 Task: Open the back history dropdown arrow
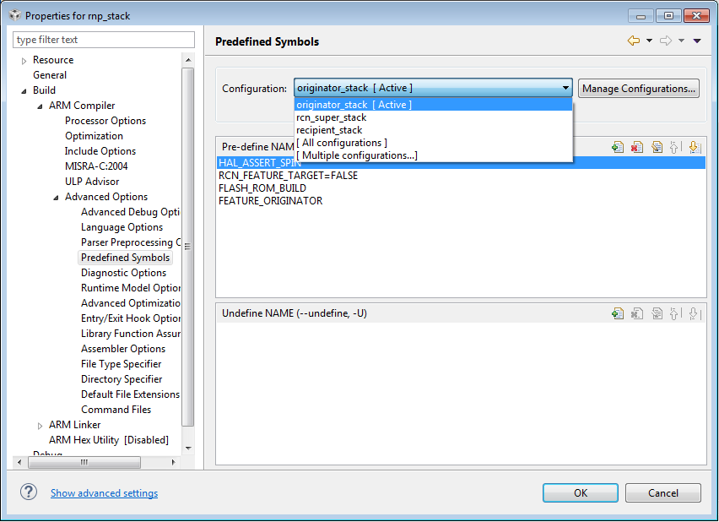click(649, 41)
